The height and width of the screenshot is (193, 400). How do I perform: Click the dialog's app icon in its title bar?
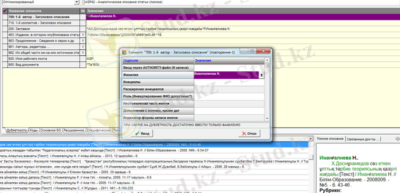click(124, 52)
